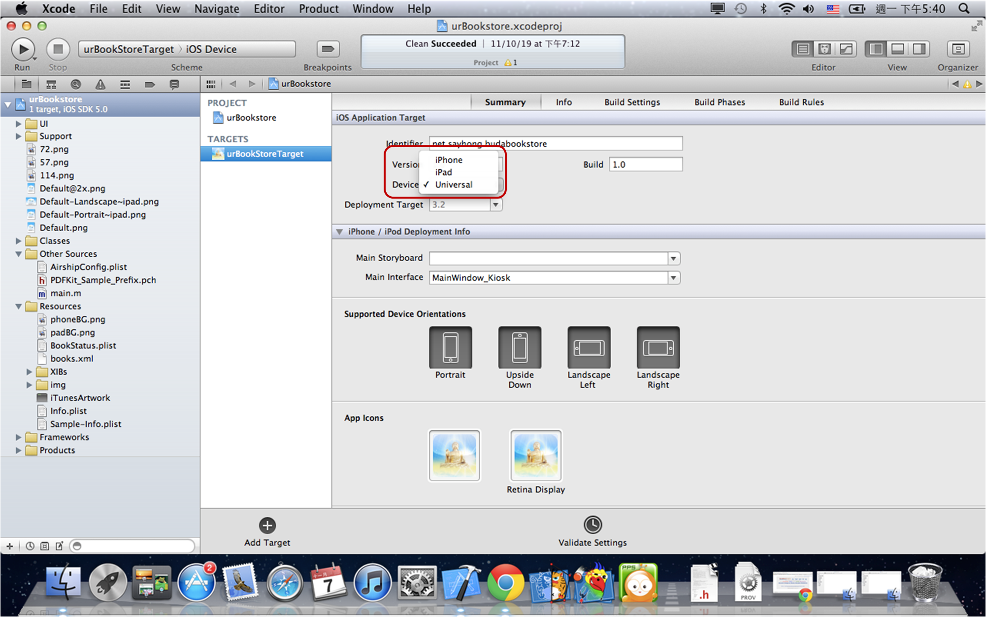Viewport: 986px width, 617px height.
Task: Collapse the urBookstore project root
Action: click(7, 104)
